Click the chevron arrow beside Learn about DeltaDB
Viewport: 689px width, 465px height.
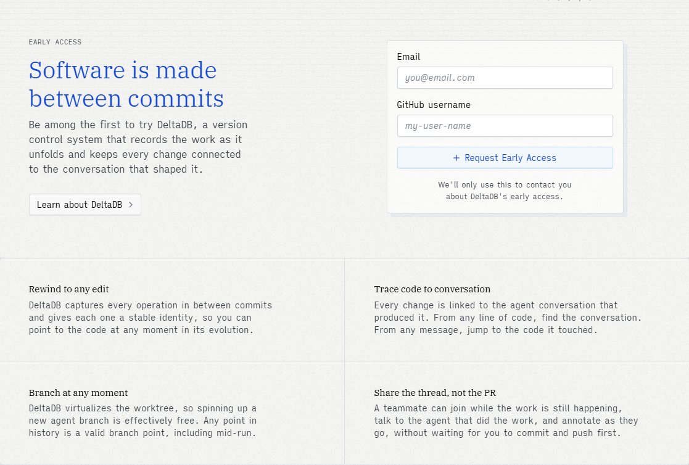pos(131,205)
